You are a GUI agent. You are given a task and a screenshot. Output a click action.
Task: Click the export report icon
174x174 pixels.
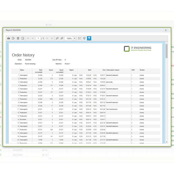13,38
